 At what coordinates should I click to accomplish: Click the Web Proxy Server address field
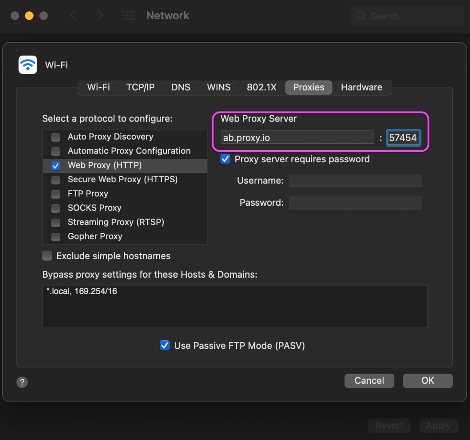pos(298,137)
